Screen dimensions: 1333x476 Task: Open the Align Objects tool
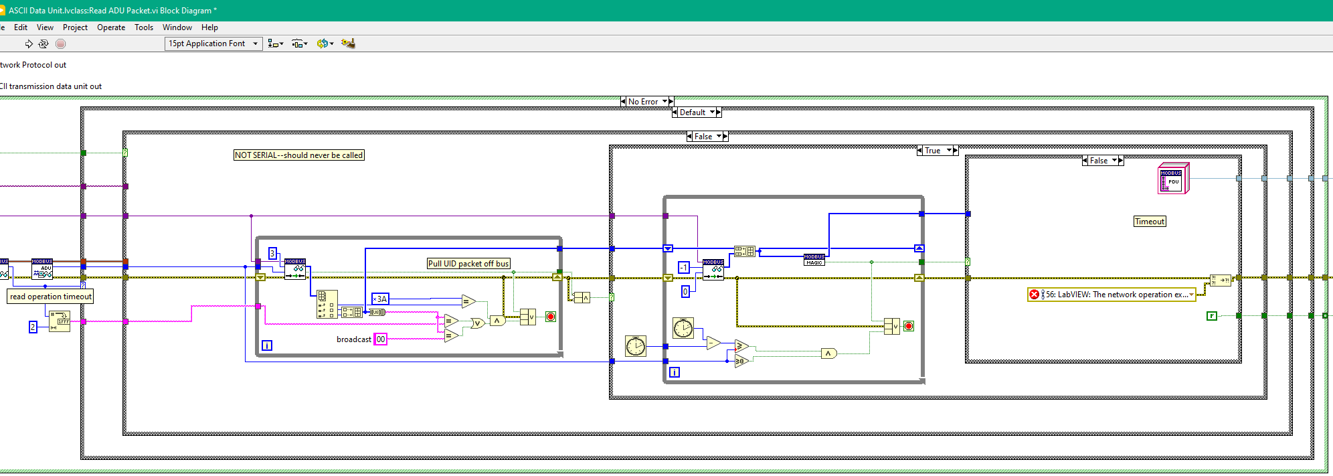[x=275, y=44]
